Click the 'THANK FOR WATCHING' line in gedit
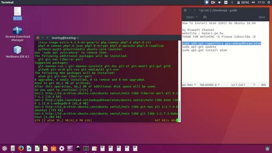 219,37
